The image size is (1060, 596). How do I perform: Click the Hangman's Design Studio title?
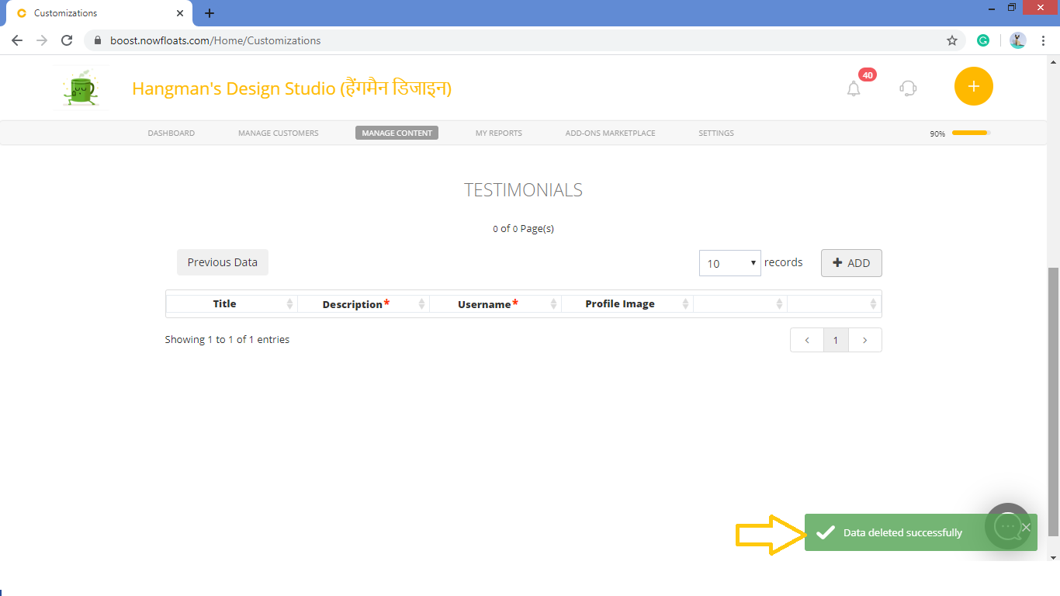[x=292, y=88]
